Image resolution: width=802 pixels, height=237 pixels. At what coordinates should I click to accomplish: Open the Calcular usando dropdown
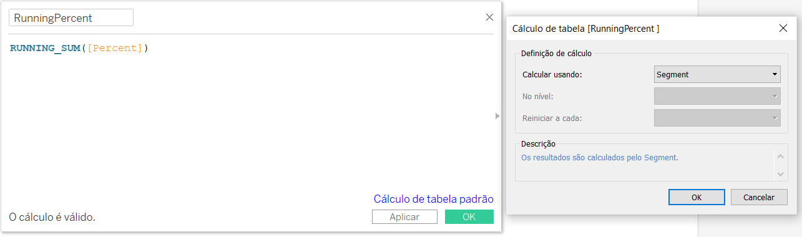(x=718, y=74)
